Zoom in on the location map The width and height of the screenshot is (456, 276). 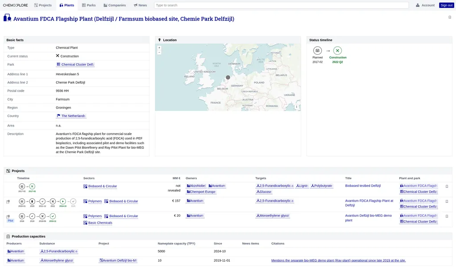(159, 48)
